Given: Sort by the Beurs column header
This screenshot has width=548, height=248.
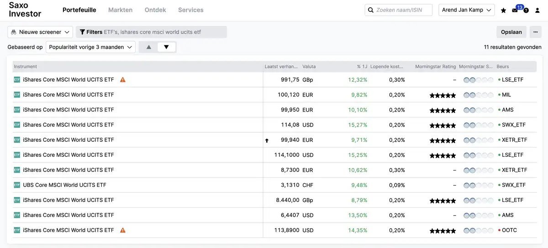Looking at the screenshot, I should point(503,67).
